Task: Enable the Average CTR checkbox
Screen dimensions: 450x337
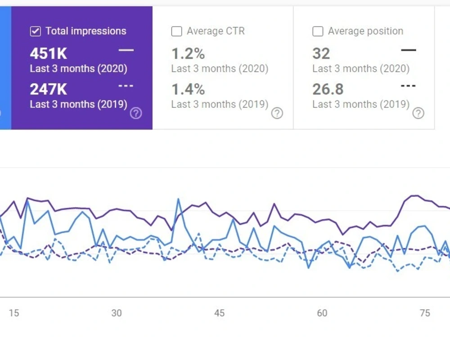Action: pos(176,31)
